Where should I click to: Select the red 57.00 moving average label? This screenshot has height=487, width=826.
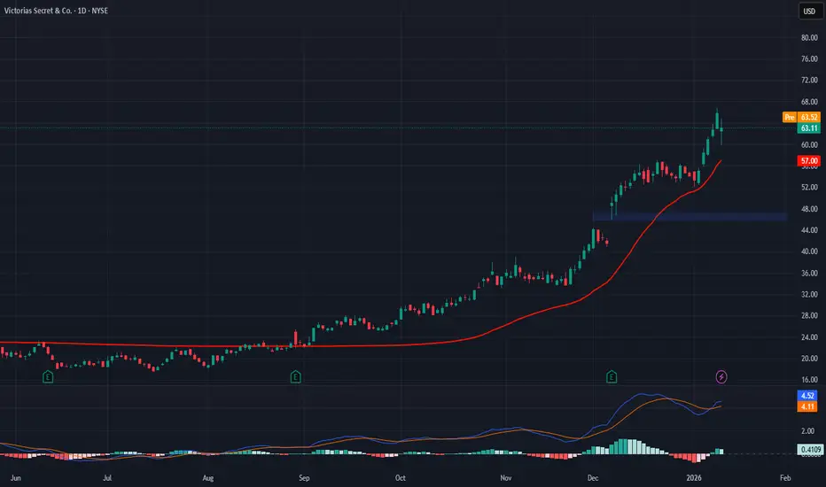pyautogui.click(x=809, y=160)
